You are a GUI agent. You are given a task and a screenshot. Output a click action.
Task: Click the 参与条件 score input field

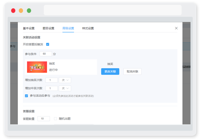(46, 54)
